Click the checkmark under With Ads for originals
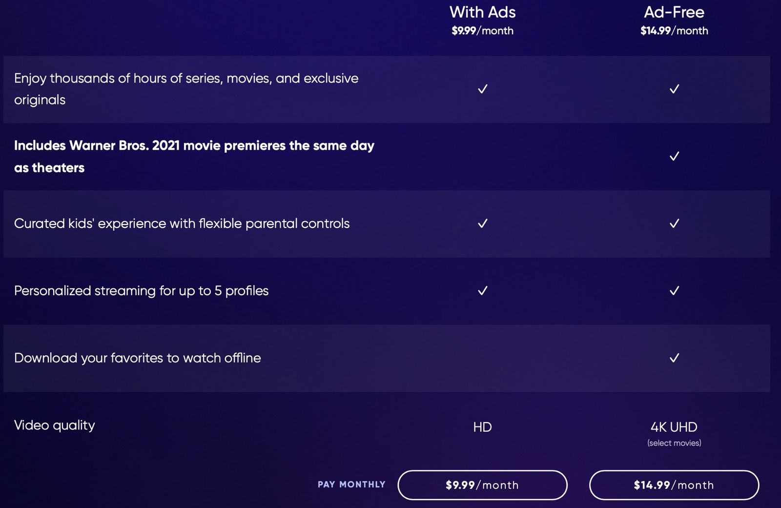The width and height of the screenshot is (781, 508). 482,89
